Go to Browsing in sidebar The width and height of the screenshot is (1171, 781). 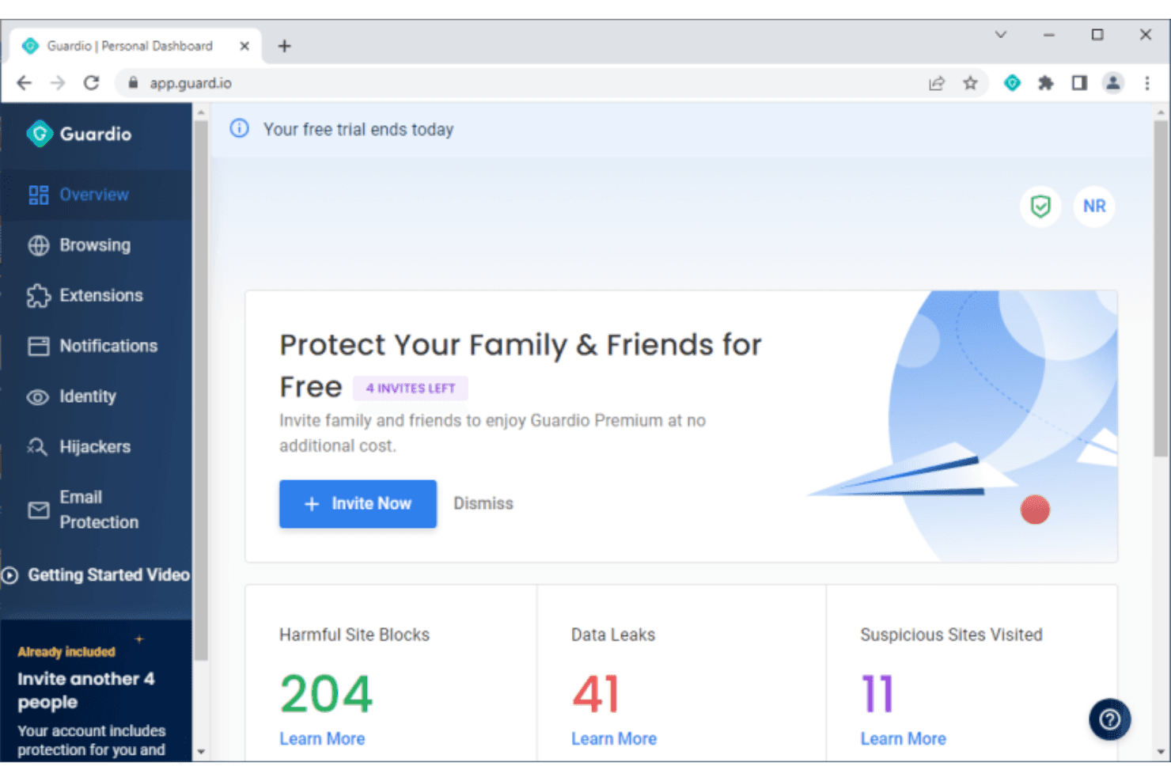(96, 245)
